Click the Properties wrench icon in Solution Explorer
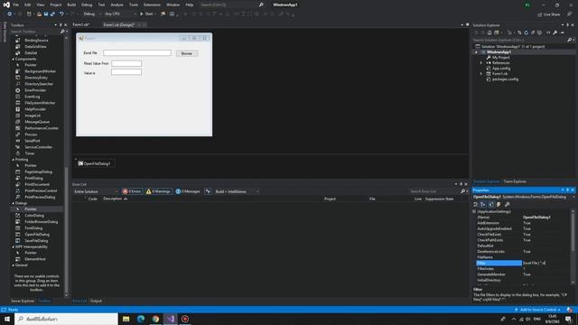578x325 pixels. [555, 32]
